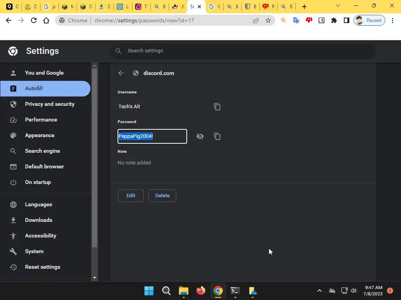The width and height of the screenshot is (401, 300).
Task: Open the Extensions puzzle menu
Action: [x=334, y=20]
